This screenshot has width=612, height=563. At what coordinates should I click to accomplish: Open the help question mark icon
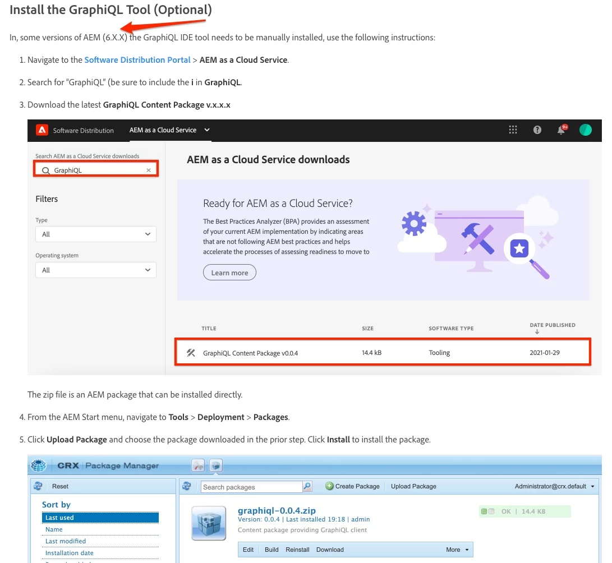pyautogui.click(x=537, y=130)
